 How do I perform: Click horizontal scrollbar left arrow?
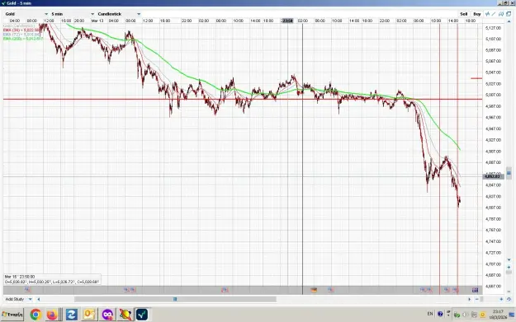(x=39, y=299)
